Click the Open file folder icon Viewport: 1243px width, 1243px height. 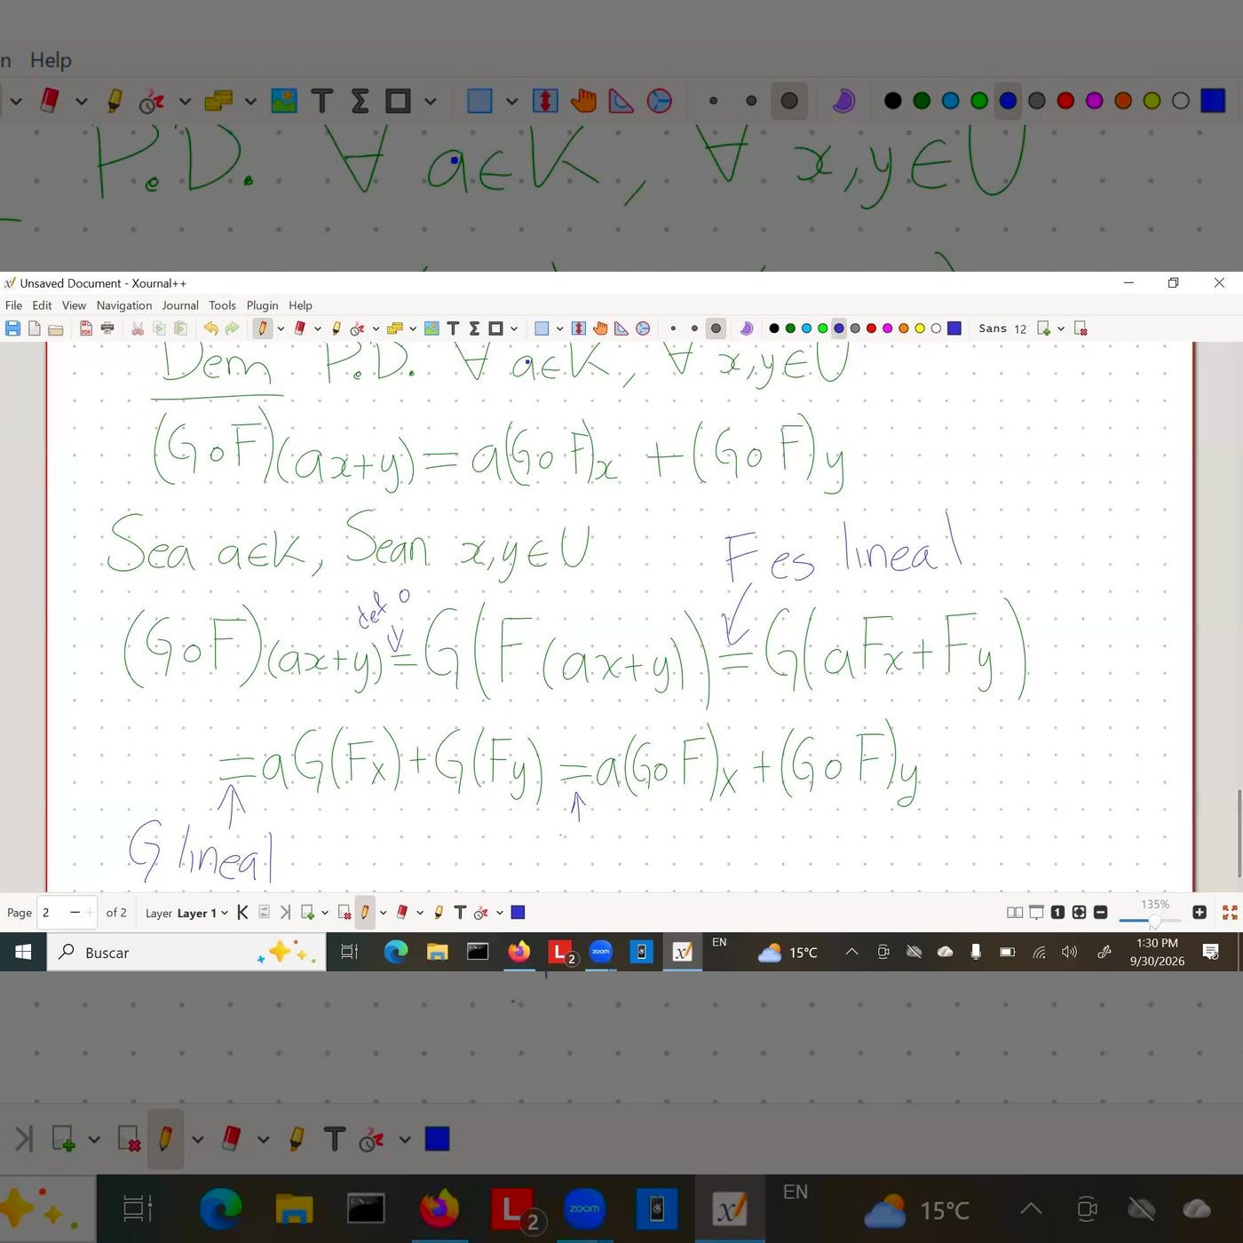(55, 329)
